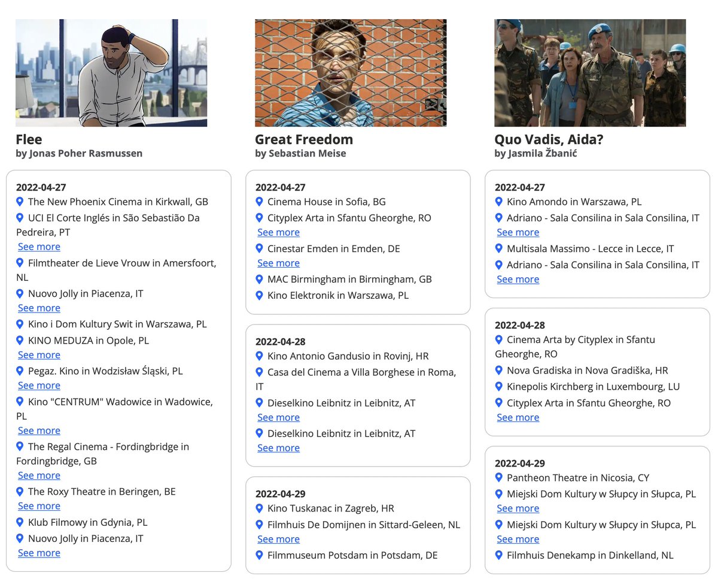This screenshot has width=718, height=579.
Task: Click the text "Kino Elektronik in Warszawa, PL"
Action: pyautogui.click(x=338, y=295)
